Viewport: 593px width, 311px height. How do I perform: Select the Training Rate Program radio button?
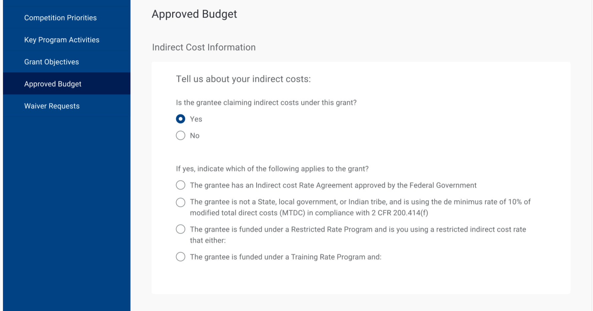point(180,257)
